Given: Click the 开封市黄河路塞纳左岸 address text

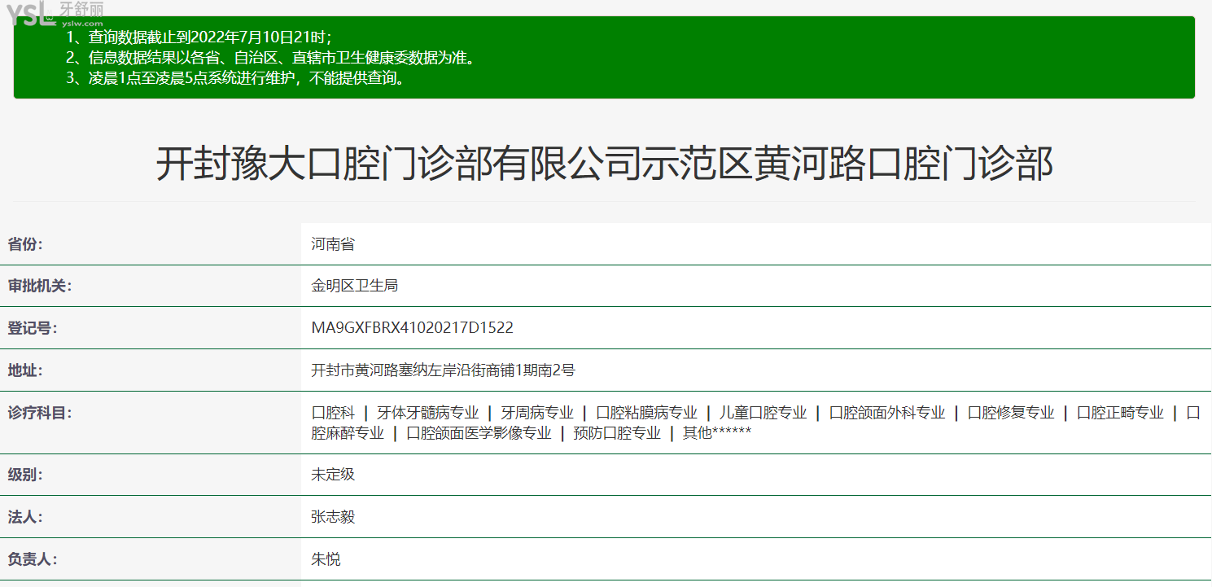Looking at the screenshot, I should 443,370.
